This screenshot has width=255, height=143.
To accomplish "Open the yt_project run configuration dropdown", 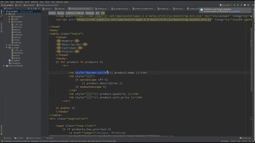I will 226,5.
